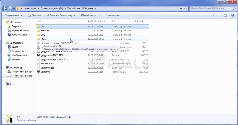This screenshot has width=238, height=125.
Task: Sort by the Размер column header
Action: click(x=139, y=21)
